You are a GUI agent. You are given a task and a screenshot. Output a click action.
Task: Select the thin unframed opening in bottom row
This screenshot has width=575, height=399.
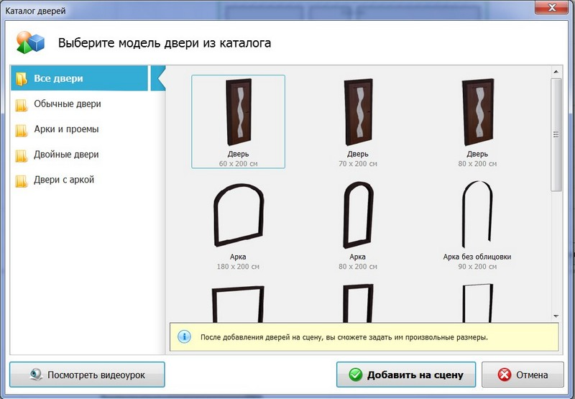coord(477,303)
